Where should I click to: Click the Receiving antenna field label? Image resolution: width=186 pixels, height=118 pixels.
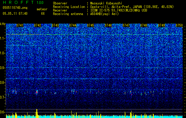pyautogui.click(x=68, y=14)
